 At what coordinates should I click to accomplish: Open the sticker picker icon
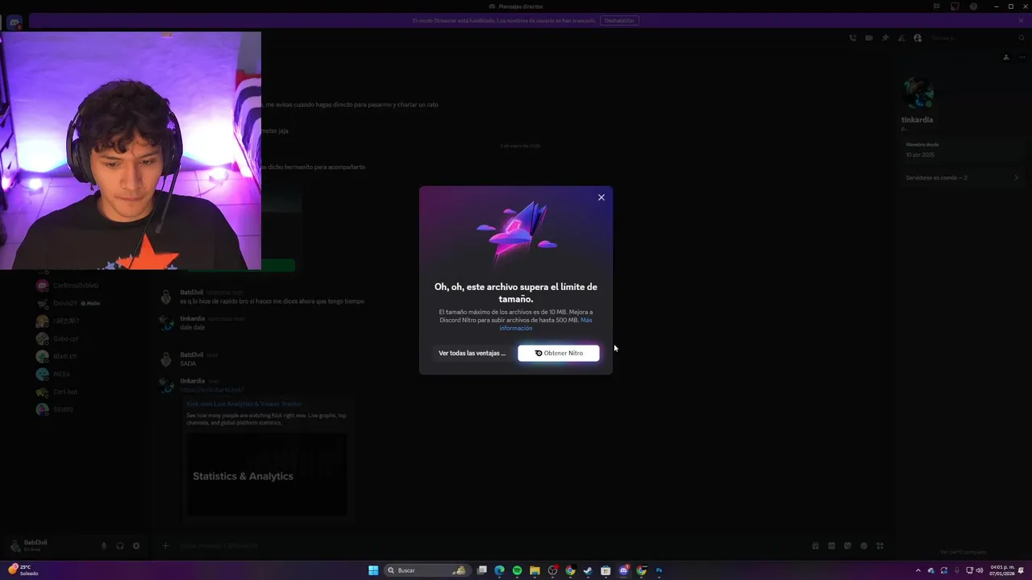(x=847, y=545)
